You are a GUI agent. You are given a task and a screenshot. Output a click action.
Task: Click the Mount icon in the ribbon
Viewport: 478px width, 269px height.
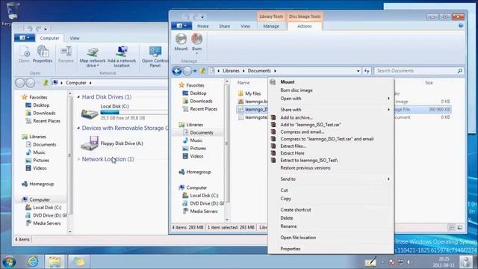181,40
